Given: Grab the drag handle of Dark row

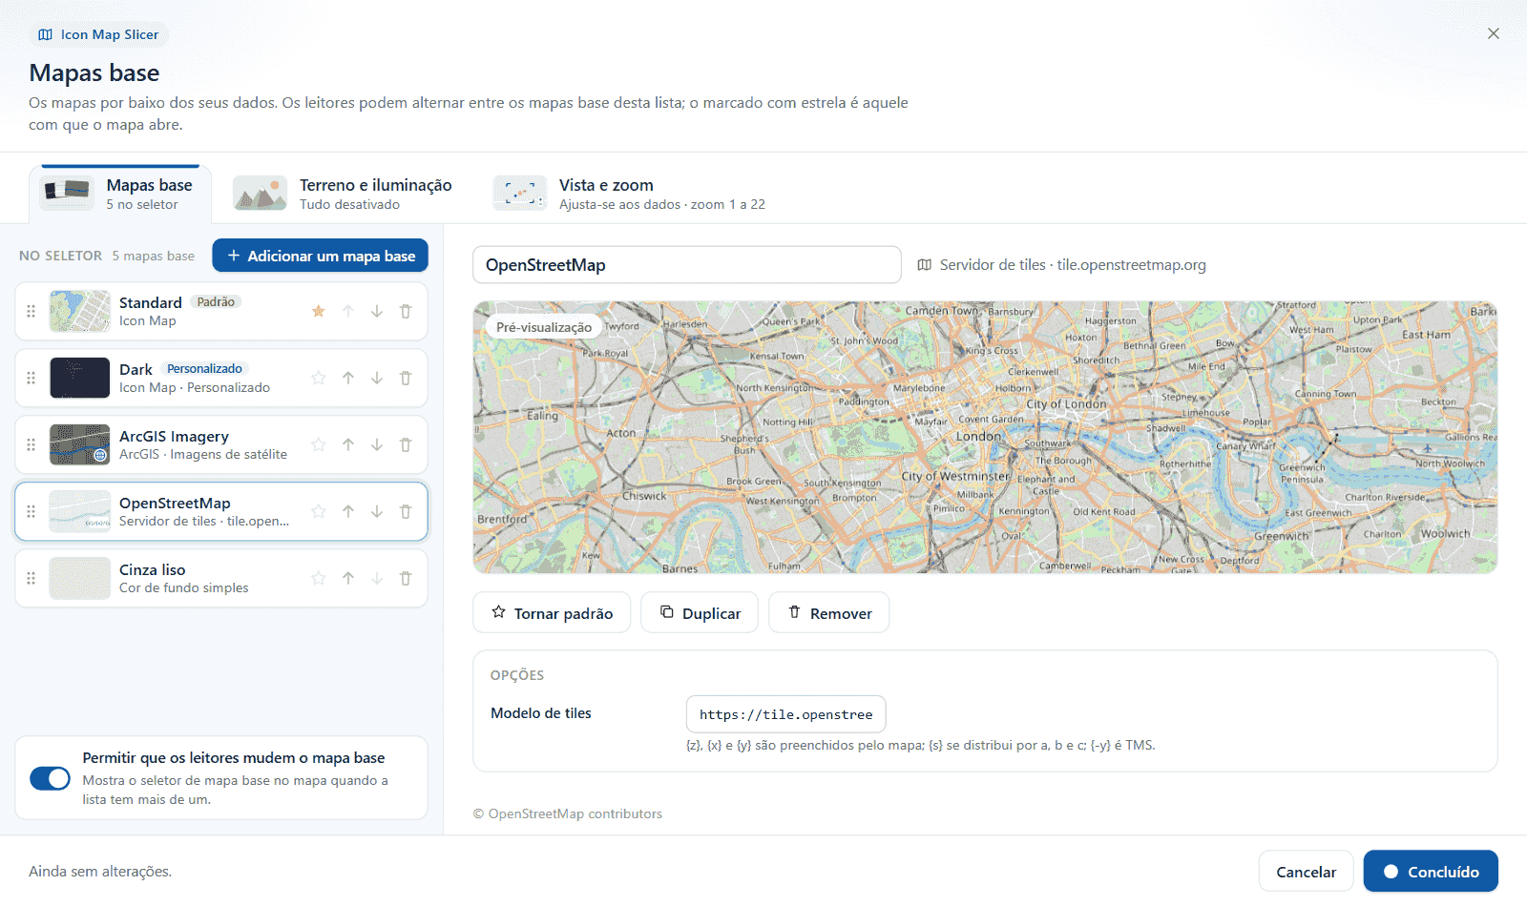Looking at the screenshot, I should coord(31,378).
